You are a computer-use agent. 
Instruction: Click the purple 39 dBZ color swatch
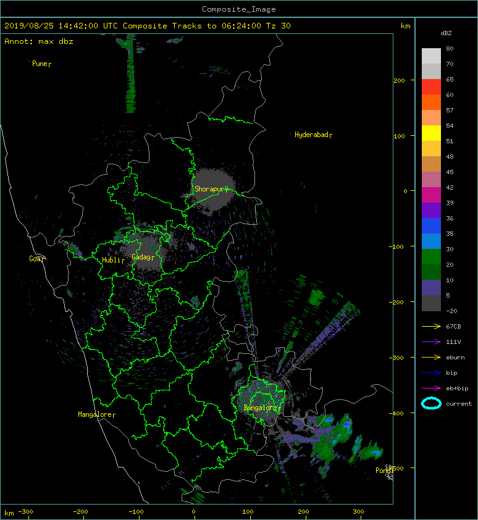coord(431,210)
